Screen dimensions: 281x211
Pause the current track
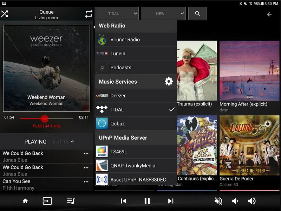(147, 201)
